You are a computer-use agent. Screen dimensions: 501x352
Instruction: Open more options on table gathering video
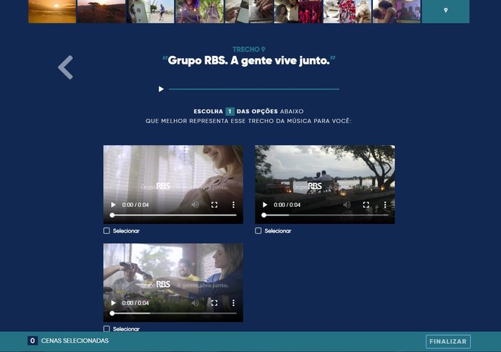[233, 303]
